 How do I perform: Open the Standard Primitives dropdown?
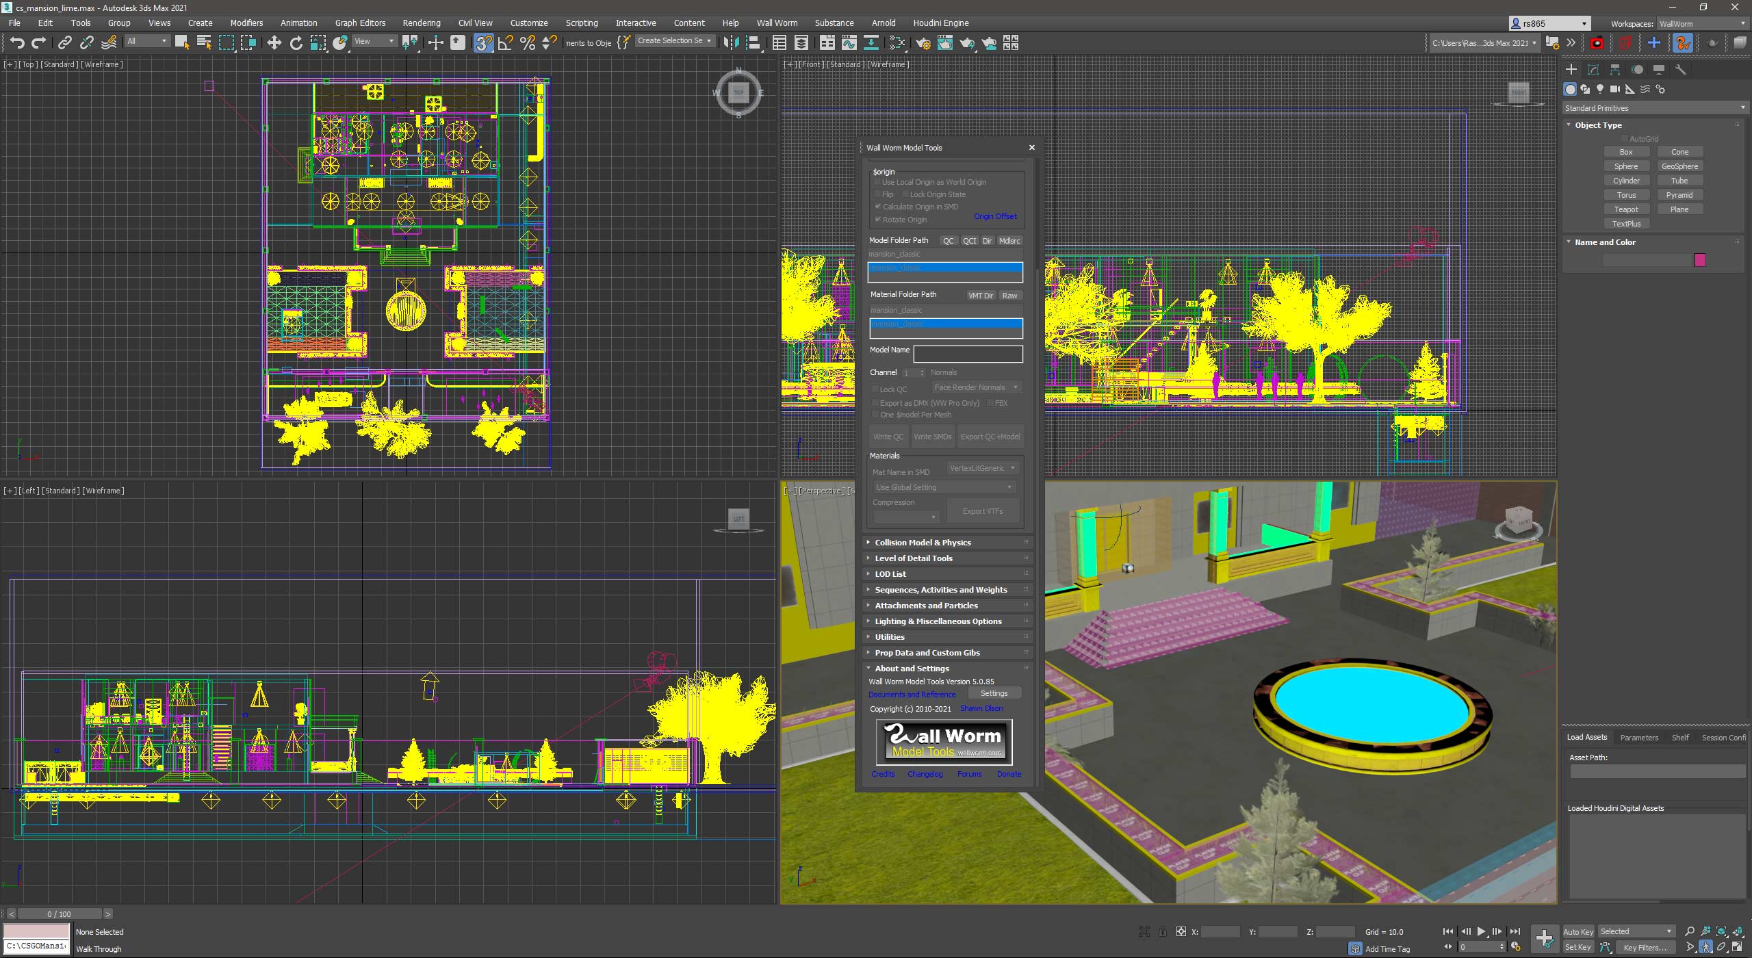1654,108
